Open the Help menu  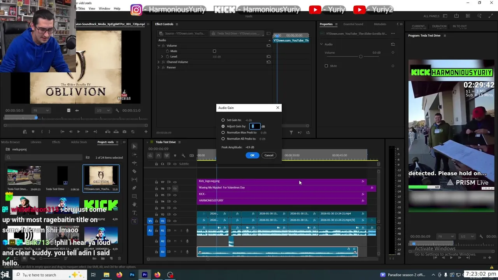(x=117, y=9)
